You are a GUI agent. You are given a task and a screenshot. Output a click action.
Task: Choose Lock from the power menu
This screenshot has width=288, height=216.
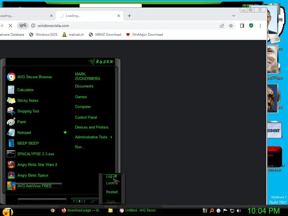point(110,183)
